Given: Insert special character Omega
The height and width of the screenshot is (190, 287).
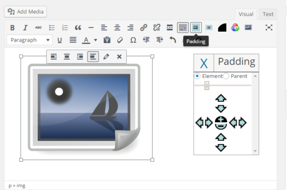Looking at the screenshot, I should point(133,40).
